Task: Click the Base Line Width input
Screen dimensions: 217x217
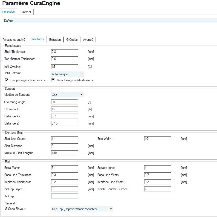Action: click(x=157, y=175)
